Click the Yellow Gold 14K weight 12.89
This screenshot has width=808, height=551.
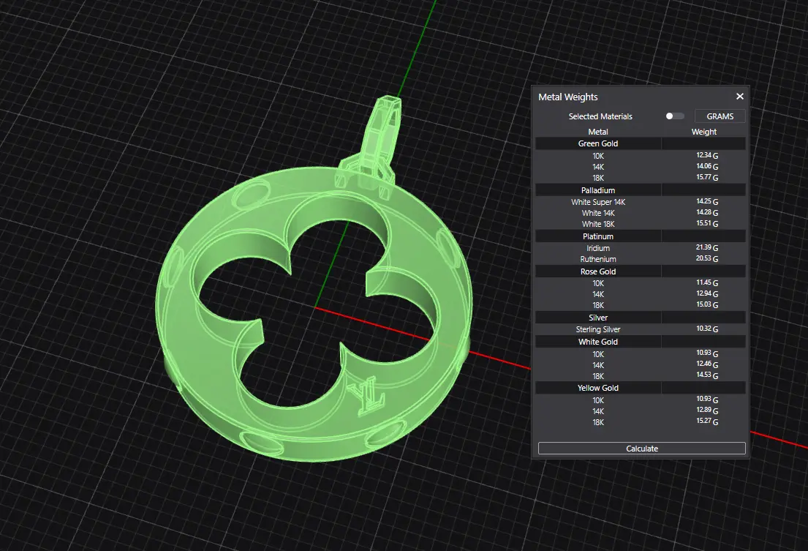click(707, 411)
